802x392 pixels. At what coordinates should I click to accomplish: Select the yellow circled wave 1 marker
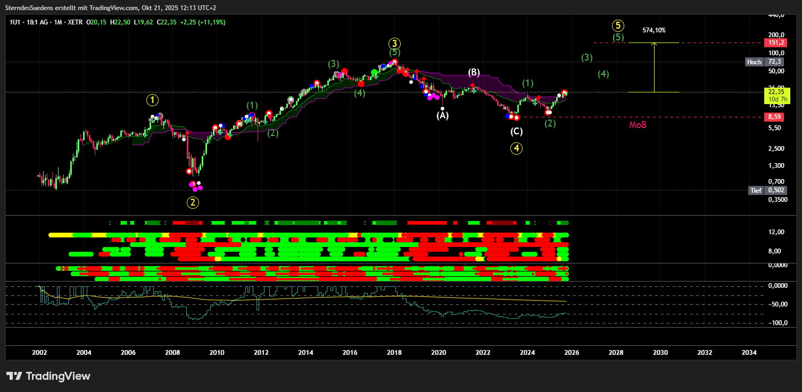pyautogui.click(x=153, y=100)
